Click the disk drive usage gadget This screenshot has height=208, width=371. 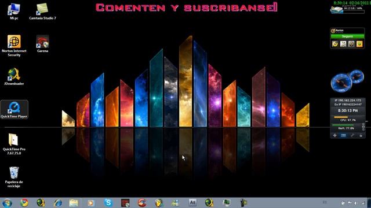347,10
